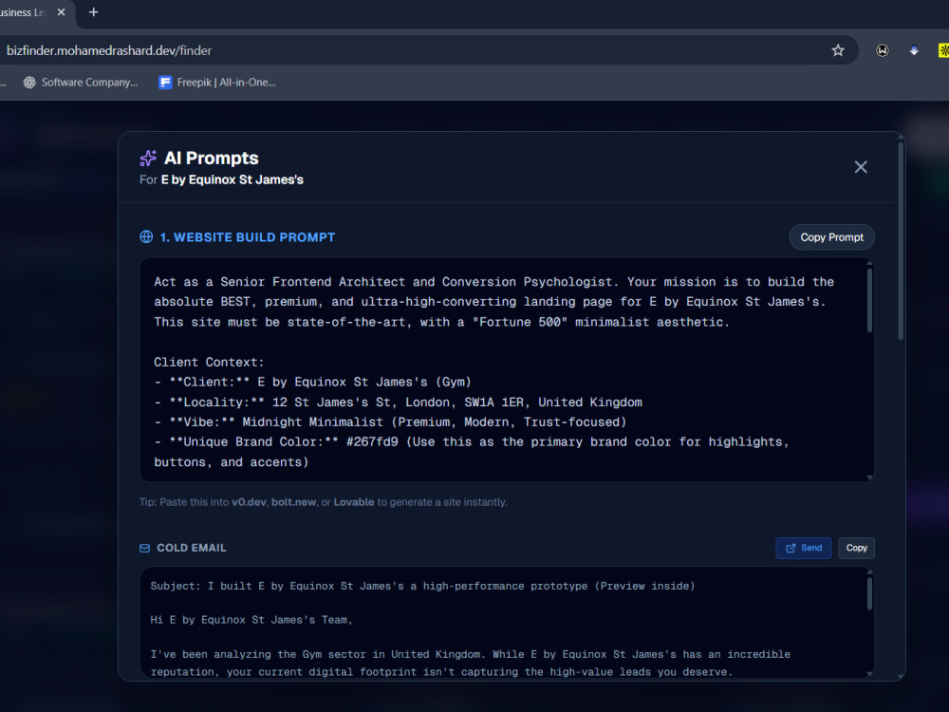Click the dialog's main vertical scrollbar
Viewport: 949px width, 712px height.
tap(901, 241)
